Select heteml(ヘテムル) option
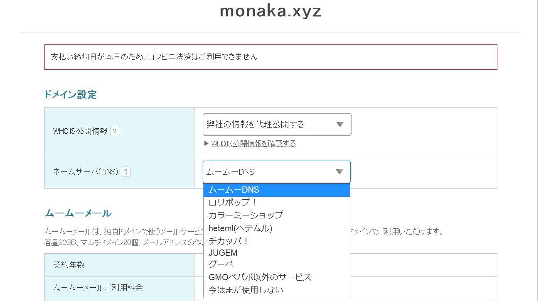This screenshot has height=301, width=541. coord(277,228)
